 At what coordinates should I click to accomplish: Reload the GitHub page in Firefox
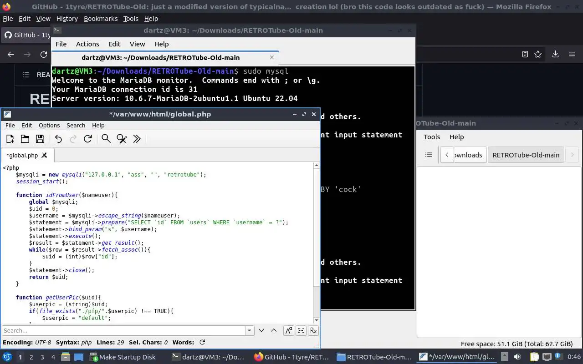(44, 54)
